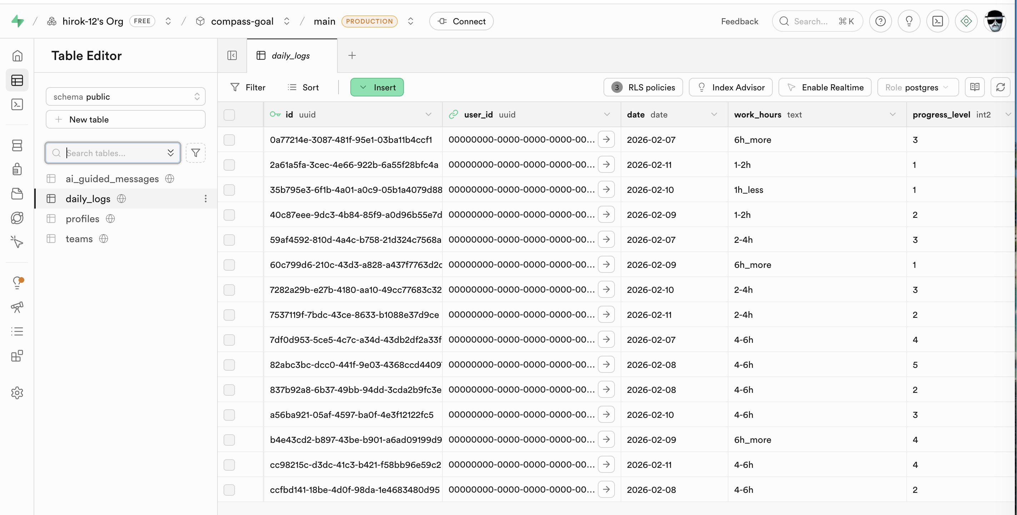This screenshot has height=515, width=1017.
Task: Open Project Settings gear icon
Action: coord(17,392)
